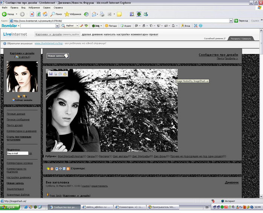
Task: Open the настройки navigation link
Action: pyautogui.click(x=123, y=34)
